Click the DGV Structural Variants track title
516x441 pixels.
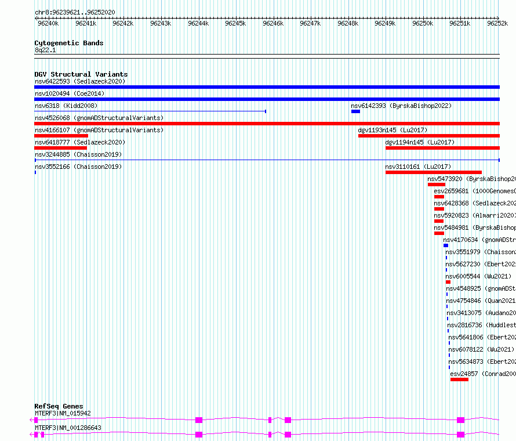[81, 74]
